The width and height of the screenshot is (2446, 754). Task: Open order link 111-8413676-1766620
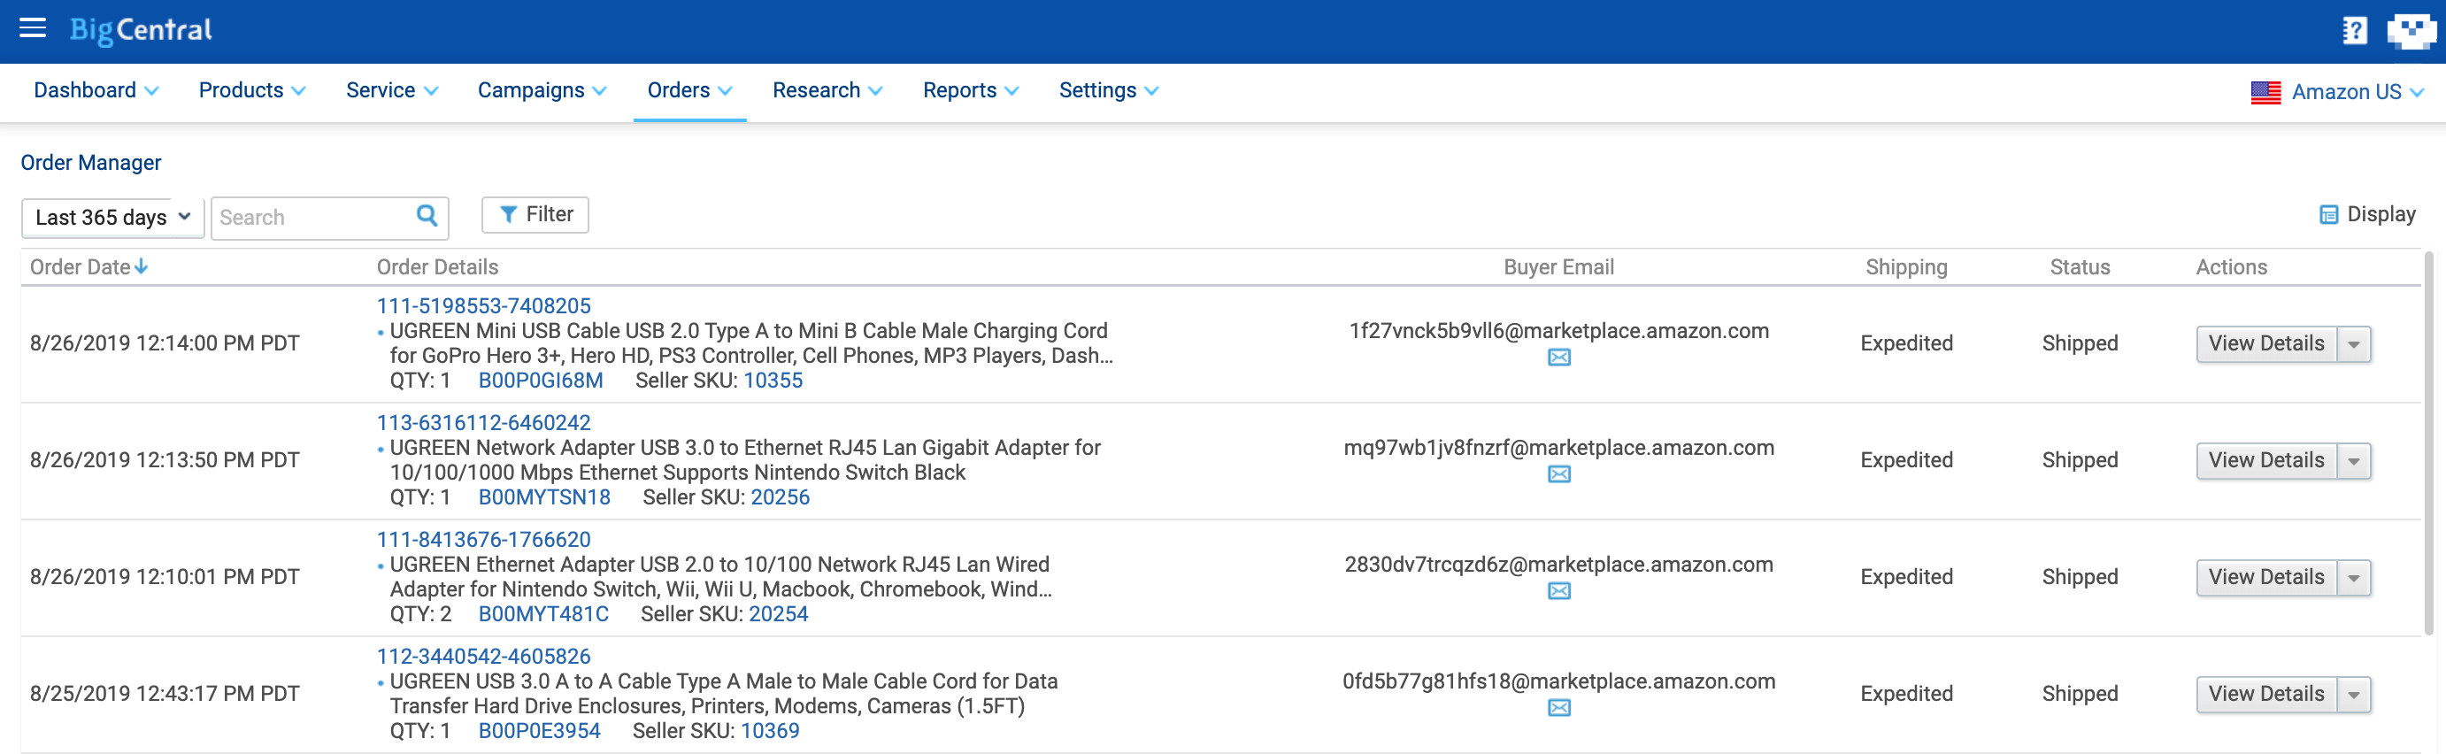(x=483, y=539)
